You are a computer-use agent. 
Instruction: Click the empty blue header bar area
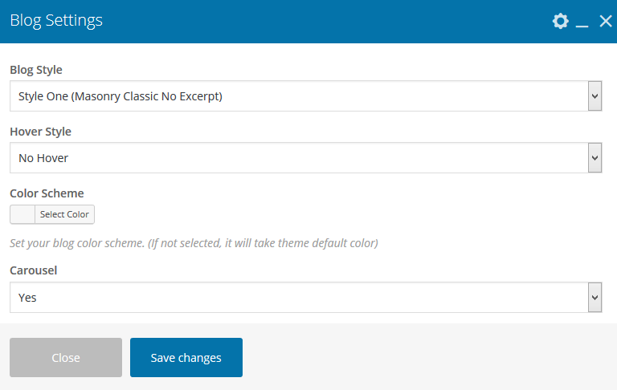[x=321, y=21]
